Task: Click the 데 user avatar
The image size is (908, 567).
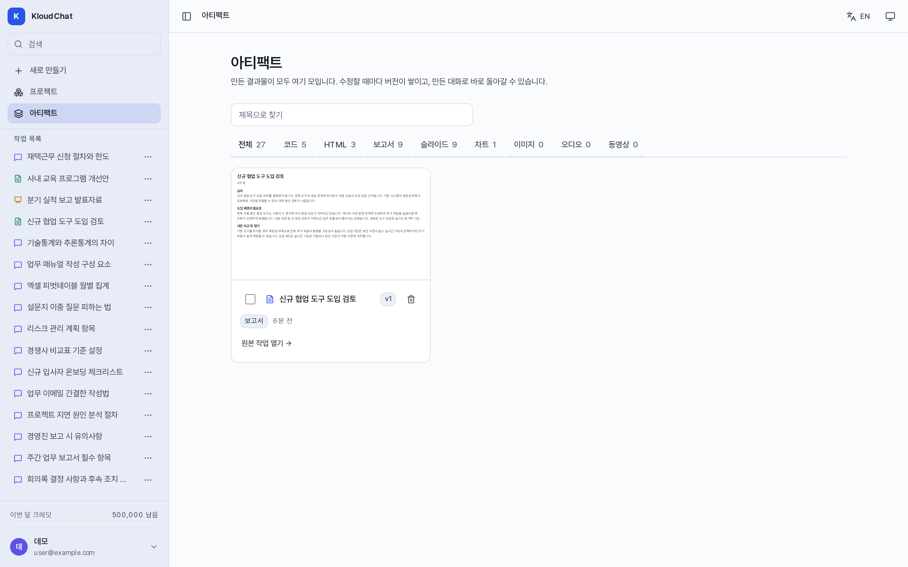Action: click(x=19, y=547)
